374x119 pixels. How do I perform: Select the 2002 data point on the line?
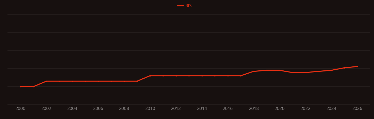(x=46, y=81)
